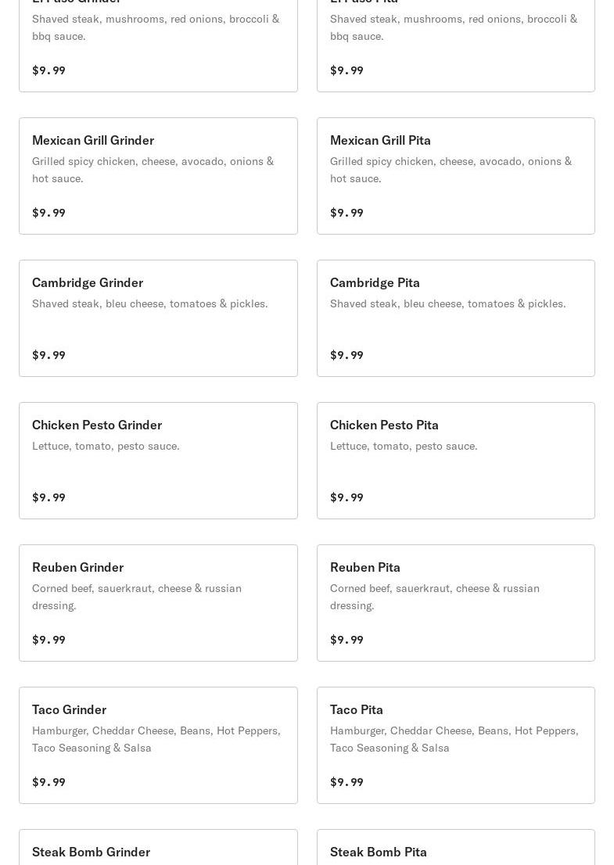
Task: Open the Reuben Pita item card
Action: point(455,603)
